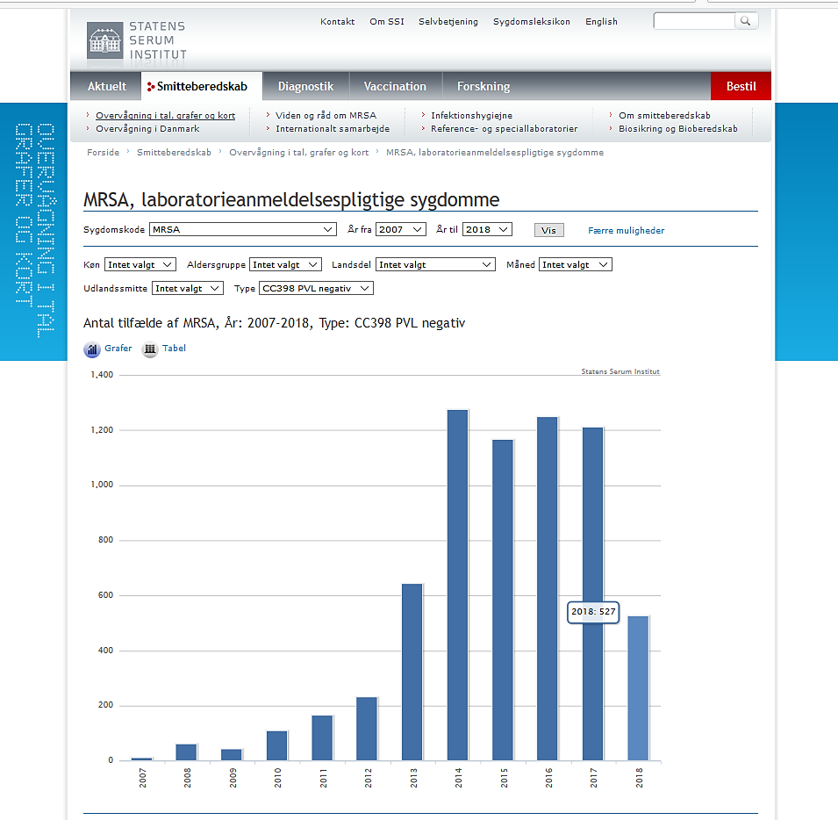Image resolution: width=838 pixels, height=820 pixels.
Task: Click the site search input field
Action: tap(694, 21)
